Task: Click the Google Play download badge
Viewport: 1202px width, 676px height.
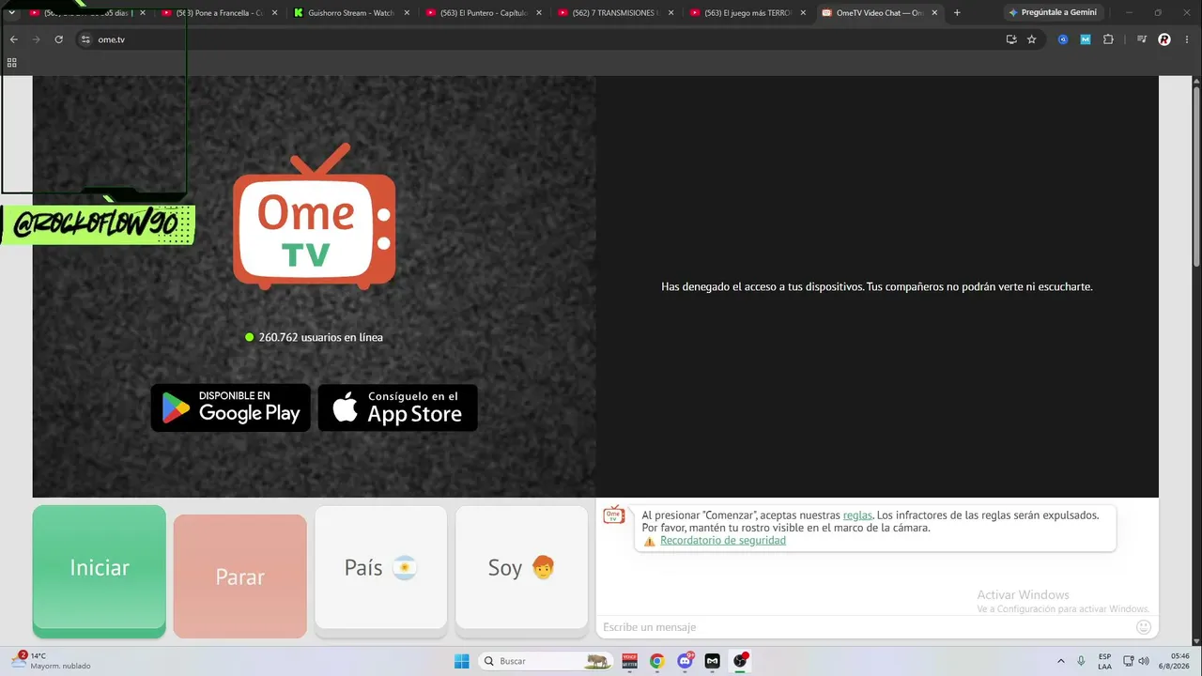Action: [x=231, y=408]
